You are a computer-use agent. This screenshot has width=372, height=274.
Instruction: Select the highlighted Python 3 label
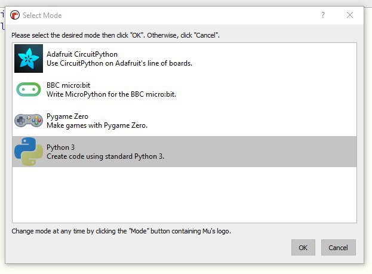(x=60, y=147)
